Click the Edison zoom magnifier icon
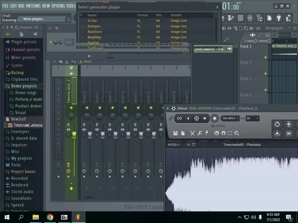This screenshot has height=223, width=298. point(237,133)
